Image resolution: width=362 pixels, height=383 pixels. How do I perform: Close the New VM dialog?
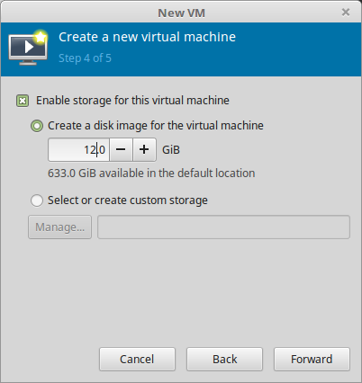click(x=346, y=13)
